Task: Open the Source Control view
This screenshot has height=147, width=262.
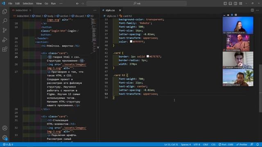Action: coord(5,30)
